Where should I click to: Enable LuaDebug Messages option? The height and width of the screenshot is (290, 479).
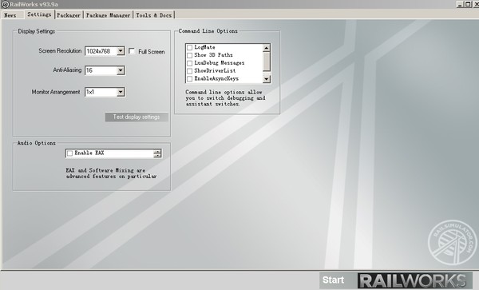(x=189, y=63)
